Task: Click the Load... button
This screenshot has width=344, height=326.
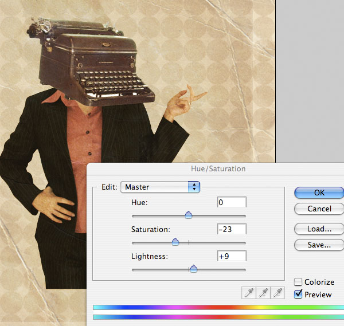Action: 319,229
